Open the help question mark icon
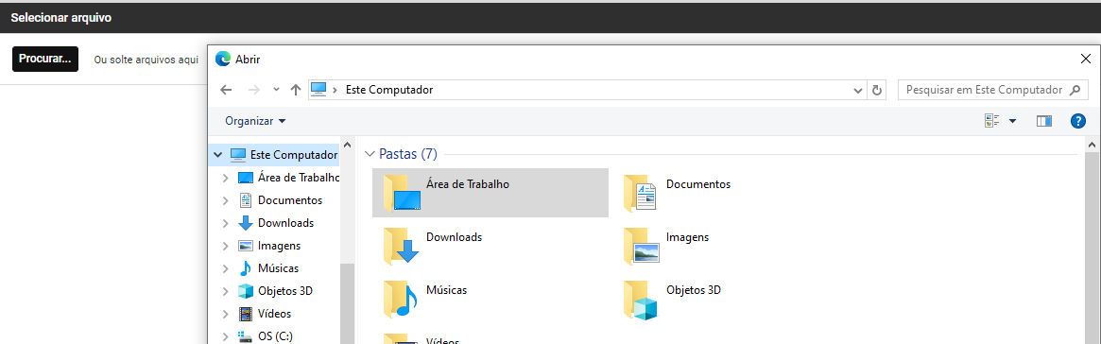1101x344 pixels. click(1077, 121)
